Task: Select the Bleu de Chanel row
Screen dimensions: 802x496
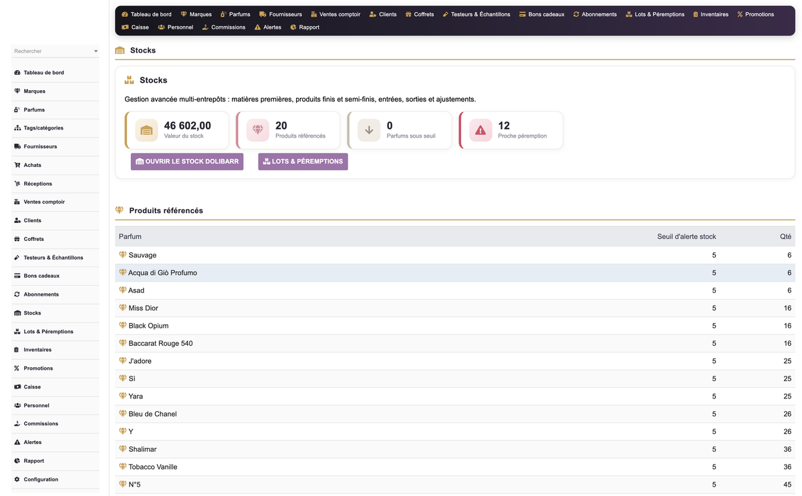Action: 455,414
